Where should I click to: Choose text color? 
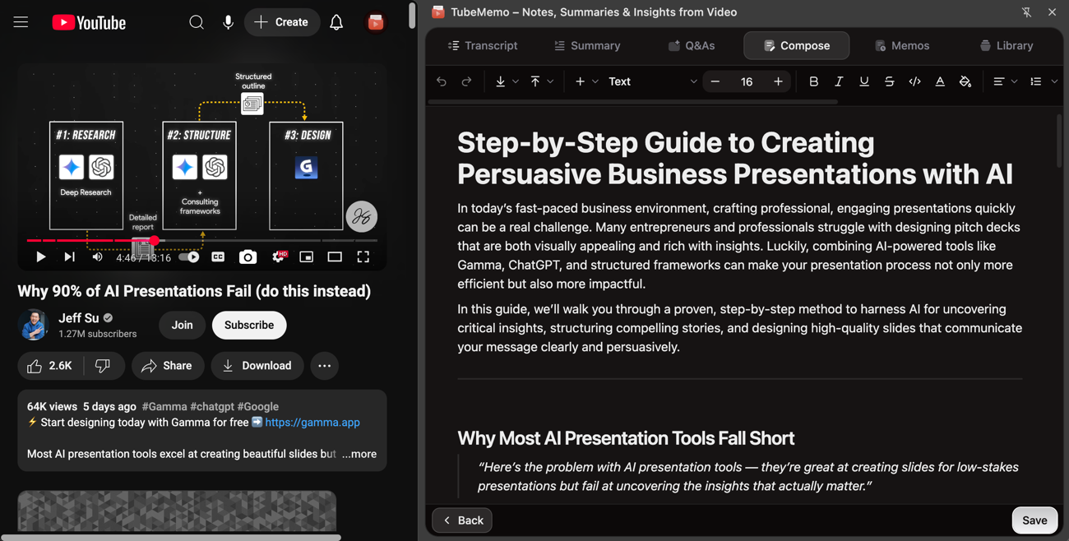(x=940, y=81)
